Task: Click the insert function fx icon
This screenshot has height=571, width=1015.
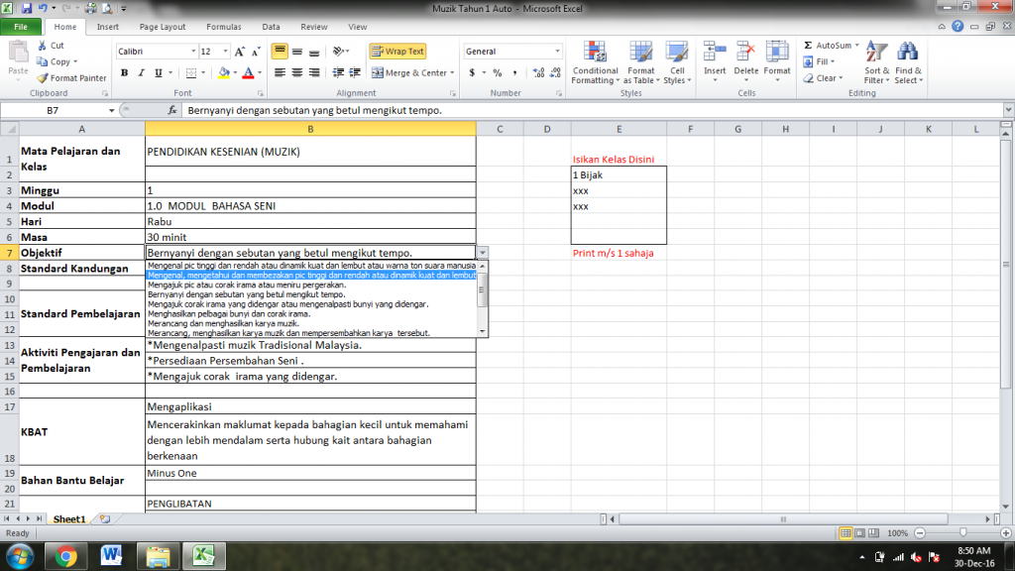Action: [172, 110]
